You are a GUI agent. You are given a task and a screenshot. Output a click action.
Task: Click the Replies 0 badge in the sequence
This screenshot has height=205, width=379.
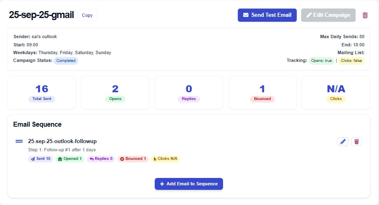click(x=101, y=159)
